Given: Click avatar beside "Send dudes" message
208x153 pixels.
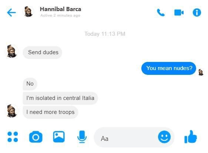Looking at the screenshot, I should (x=12, y=51).
